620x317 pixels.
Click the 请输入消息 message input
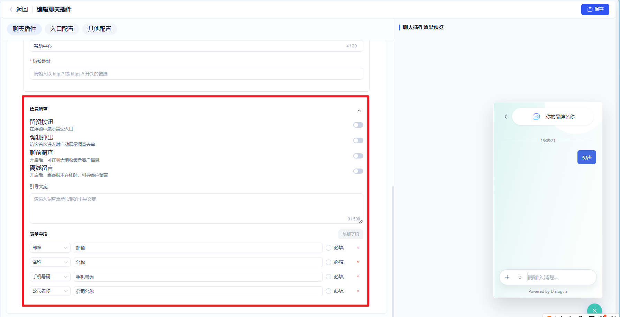tap(560, 277)
